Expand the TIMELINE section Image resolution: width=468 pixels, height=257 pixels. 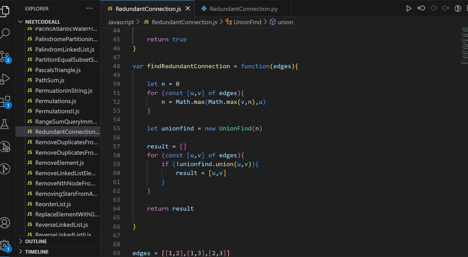(x=58, y=252)
